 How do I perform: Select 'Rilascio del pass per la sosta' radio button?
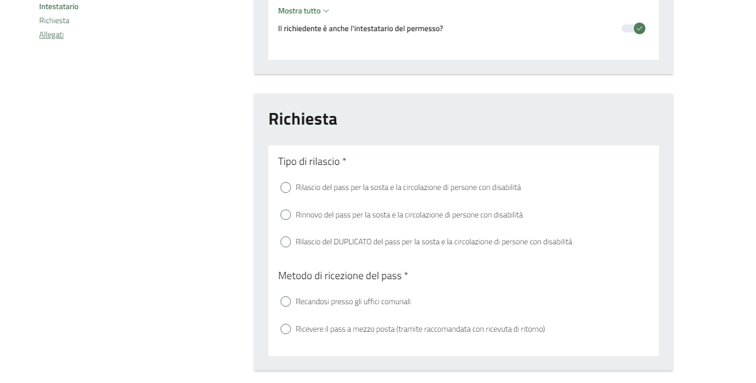285,188
